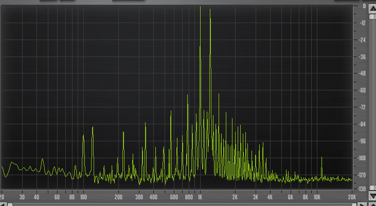Click the left handle of the horizontal frequency slider
The image size is (376, 206).
pyautogui.click(x=10, y=204)
